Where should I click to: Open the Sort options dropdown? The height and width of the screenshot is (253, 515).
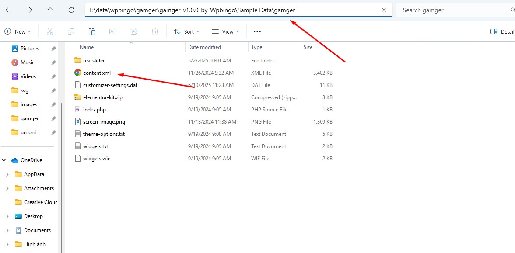tap(186, 31)
